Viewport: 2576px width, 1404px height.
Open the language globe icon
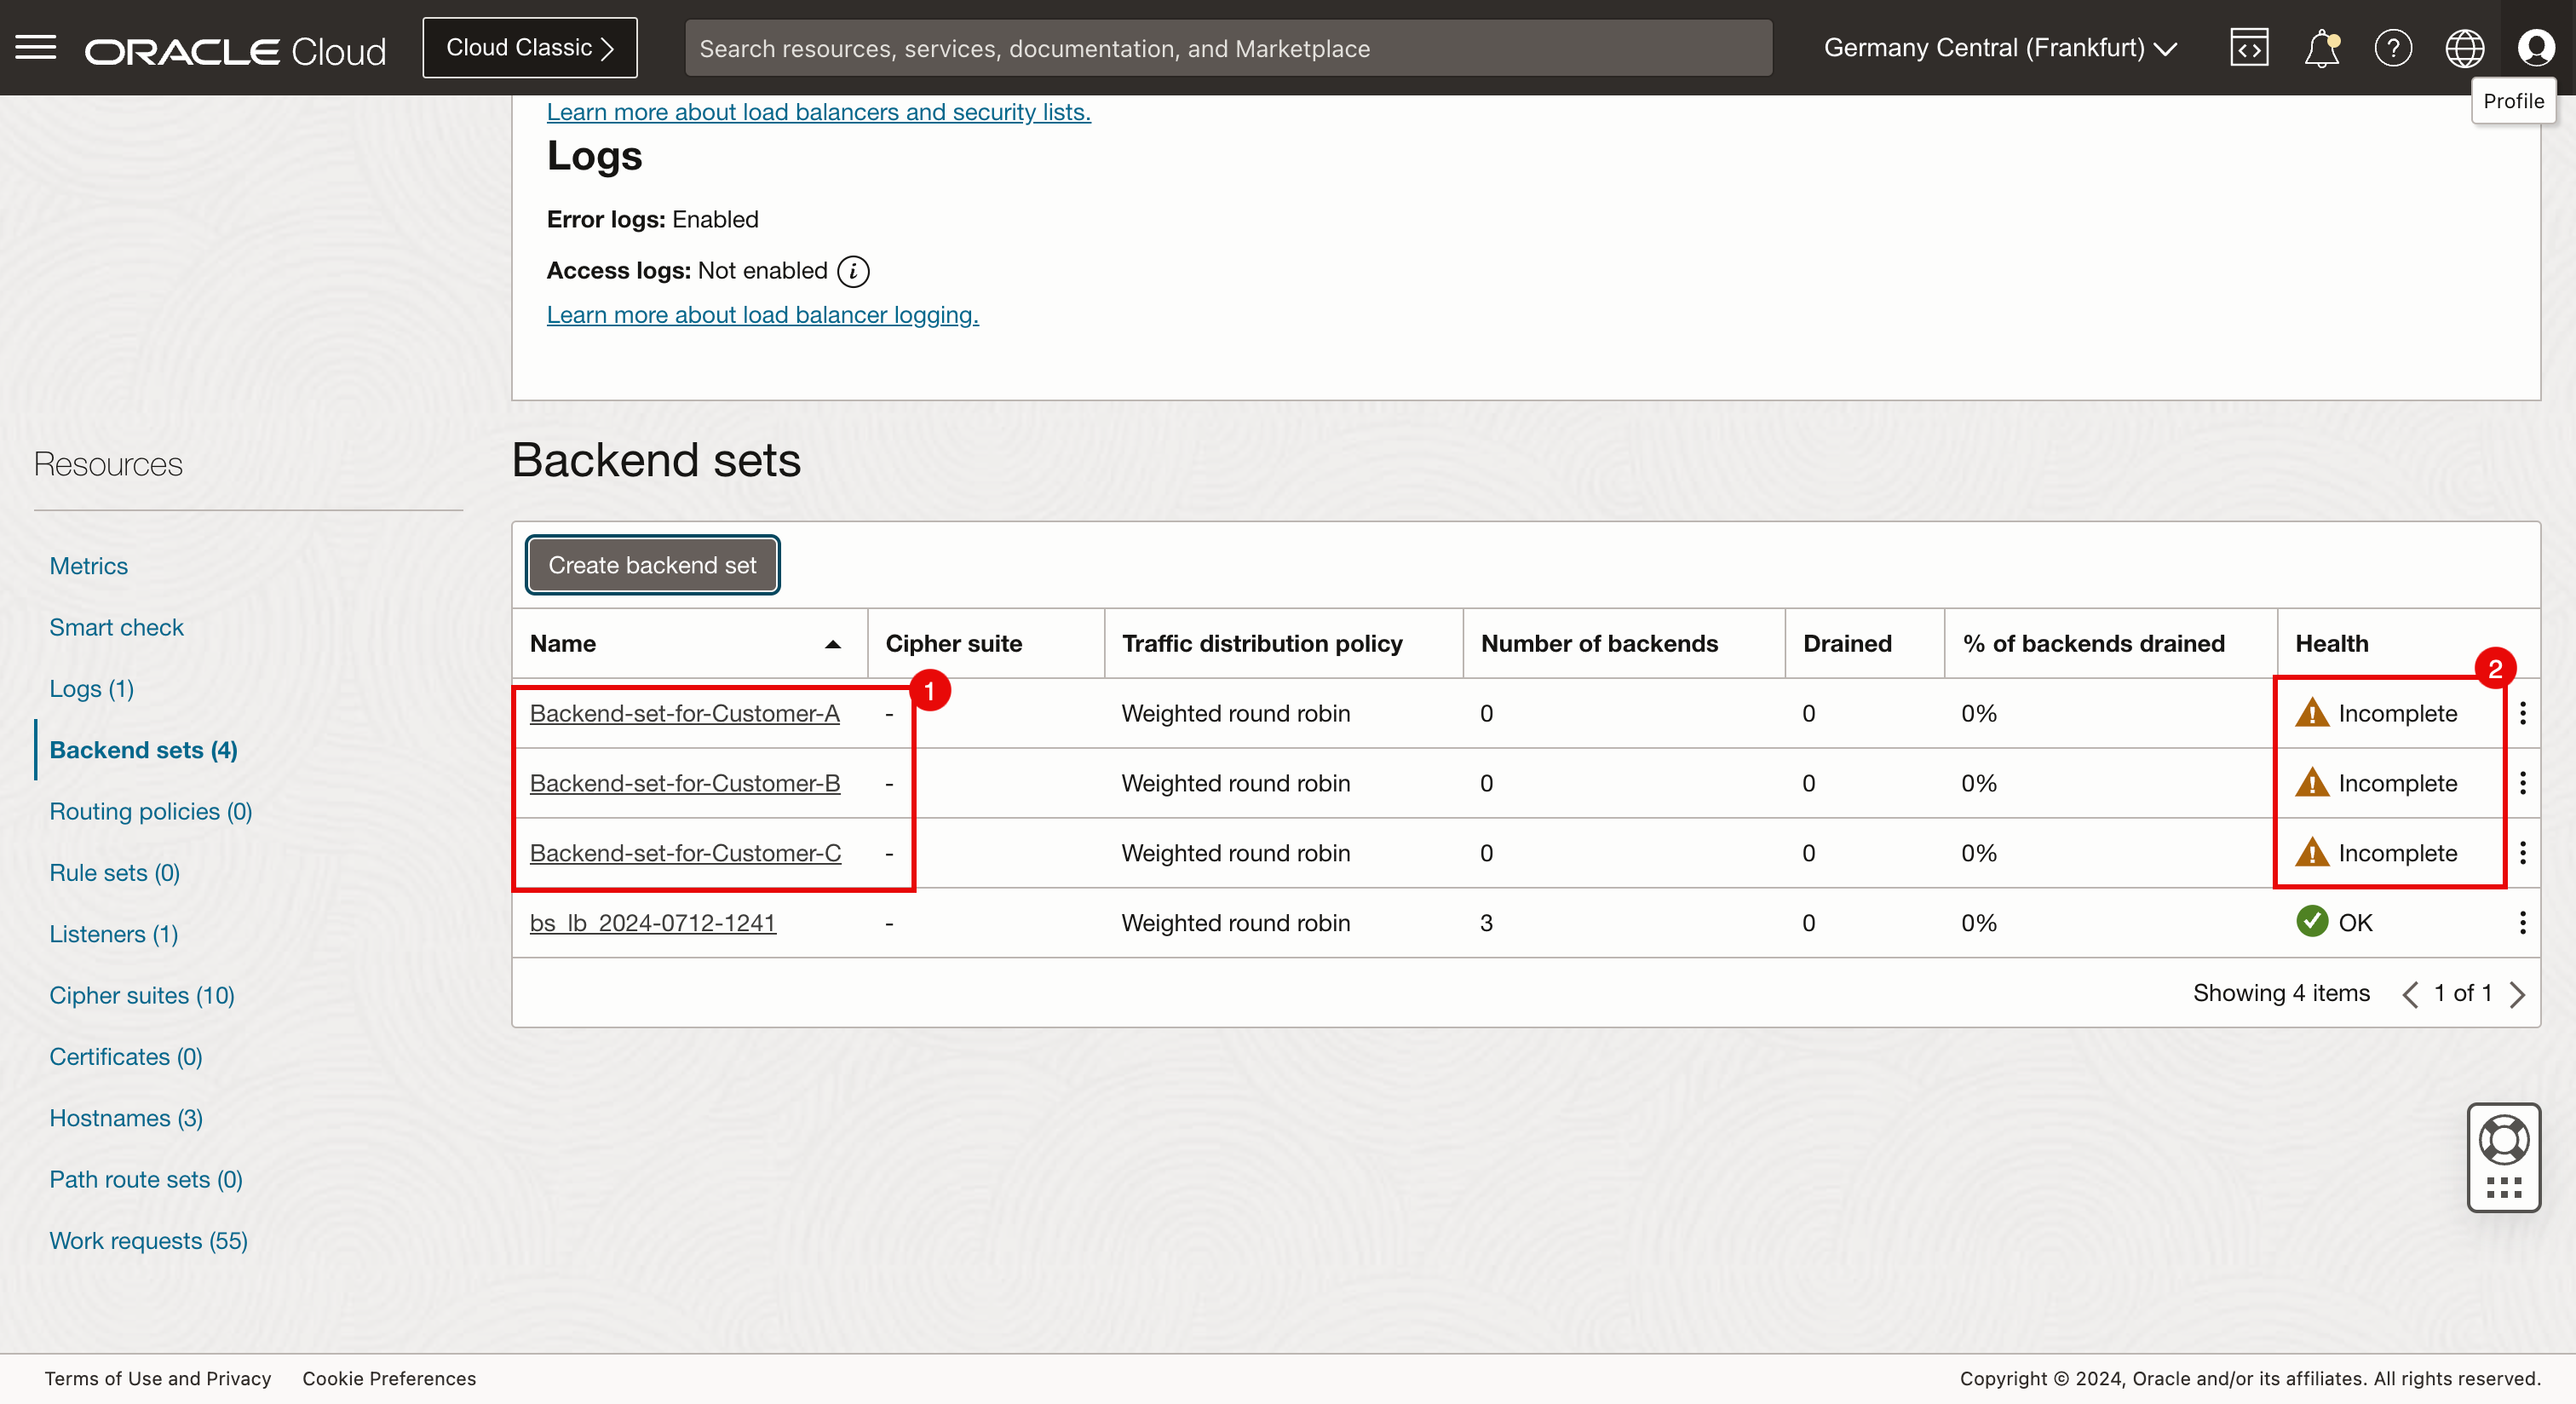[2464, 48]
